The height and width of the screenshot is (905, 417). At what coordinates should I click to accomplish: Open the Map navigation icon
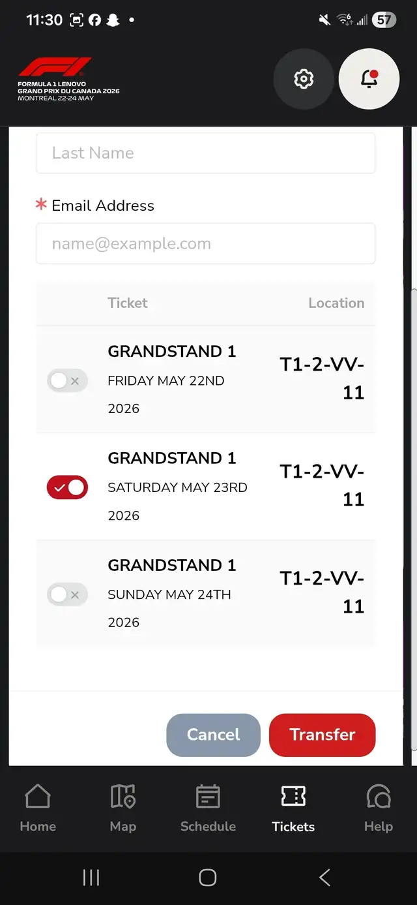coord(122,808)
